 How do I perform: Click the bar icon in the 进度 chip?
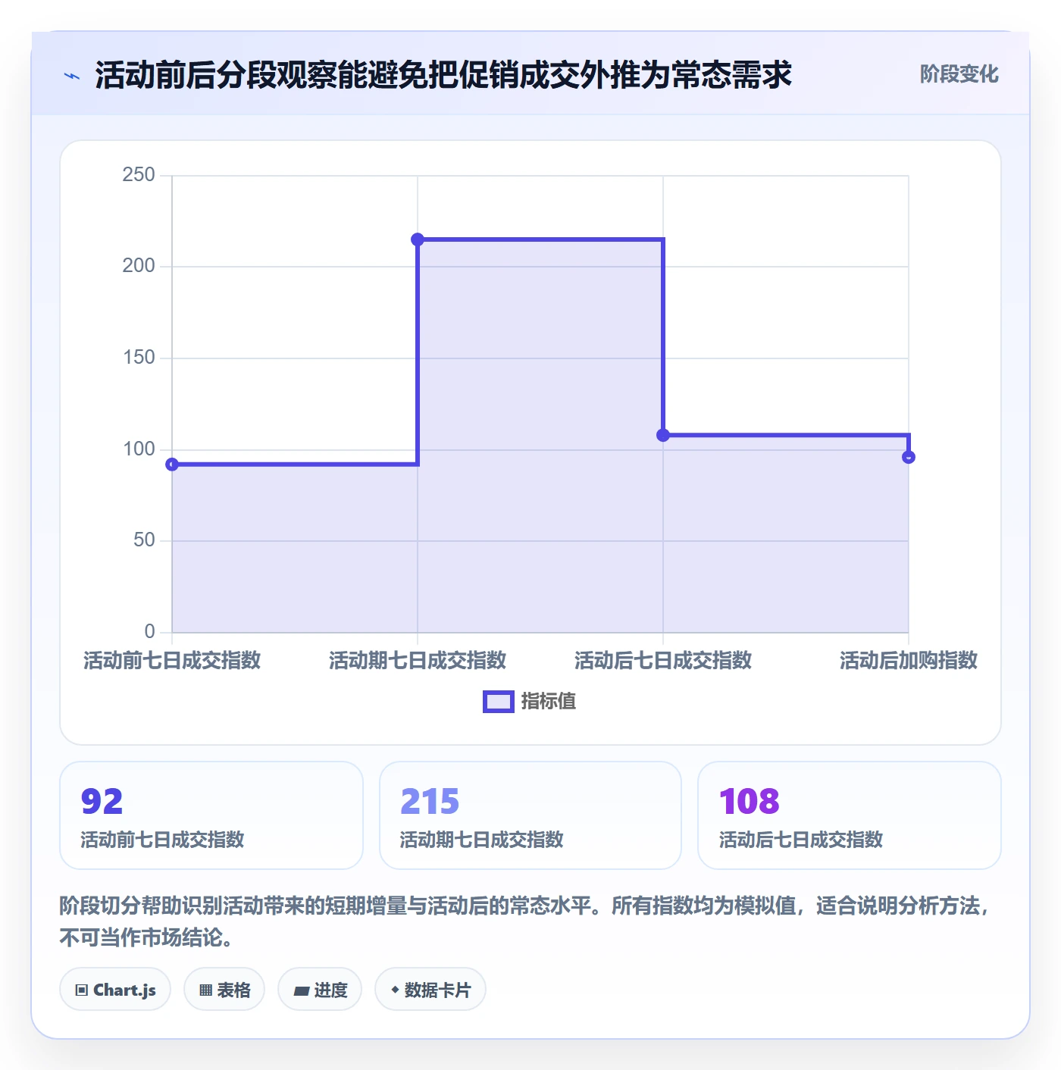(x=302, y=990)
